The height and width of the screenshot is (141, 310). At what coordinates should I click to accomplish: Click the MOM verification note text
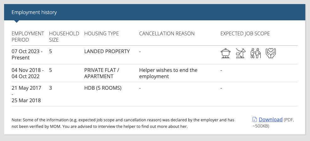click(123, 123)
